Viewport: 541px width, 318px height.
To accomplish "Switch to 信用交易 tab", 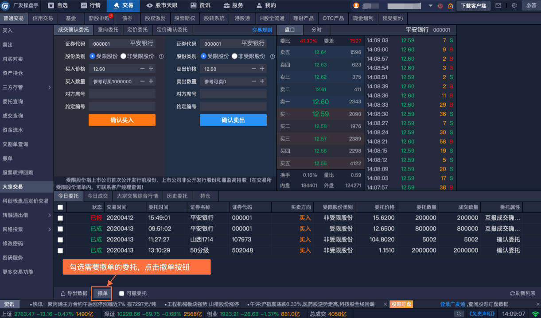I will click(43, 19).
